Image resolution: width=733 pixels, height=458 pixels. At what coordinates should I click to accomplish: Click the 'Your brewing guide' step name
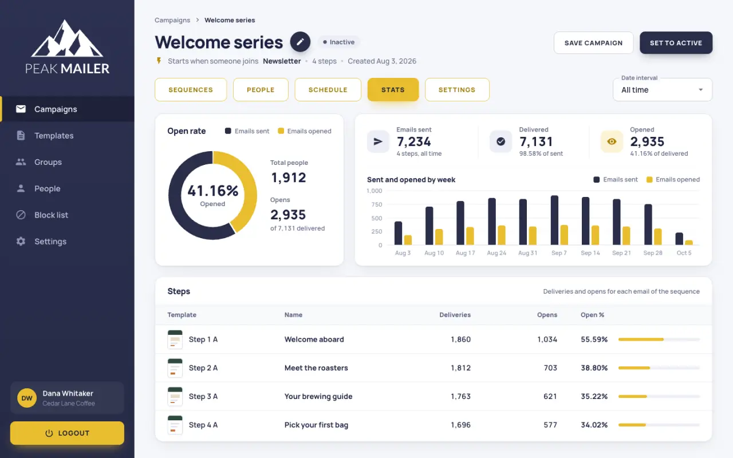pyautogui.click(x=318, y=396)
